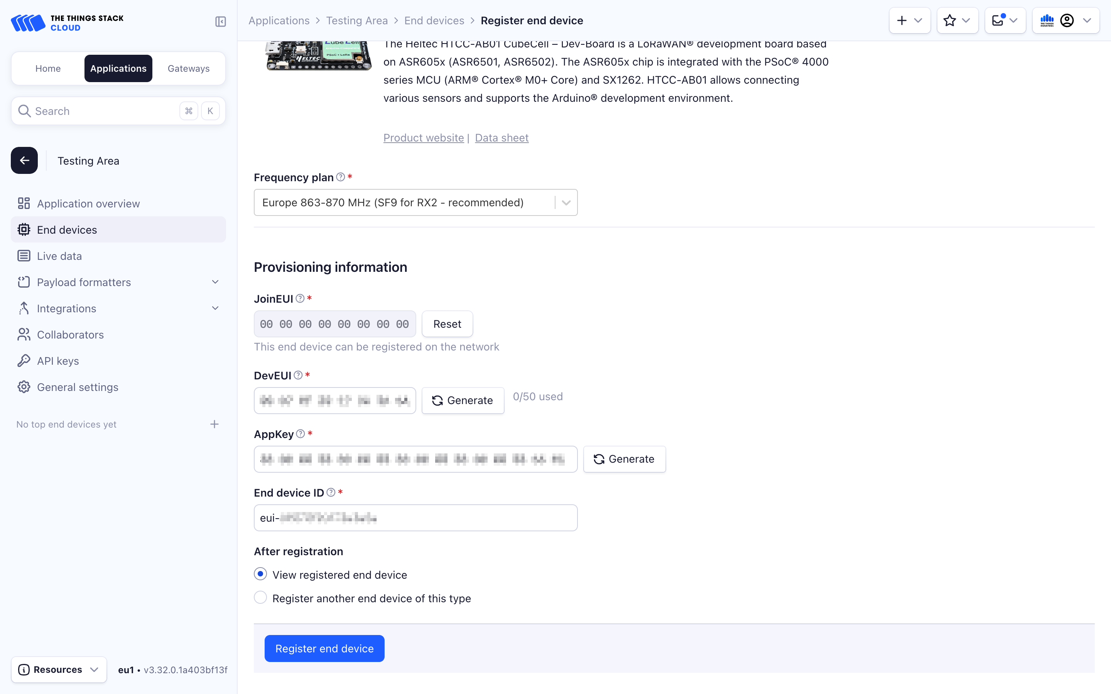Expand the Payload formatters section
The image size is (1111, 694).
click(x=215, y=282)
